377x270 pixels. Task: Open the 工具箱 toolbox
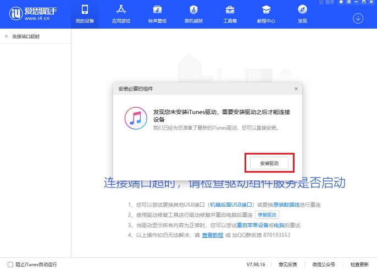point(230,14)
